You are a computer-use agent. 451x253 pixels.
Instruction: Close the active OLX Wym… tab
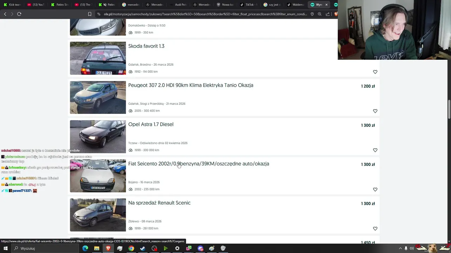[326, 5]
